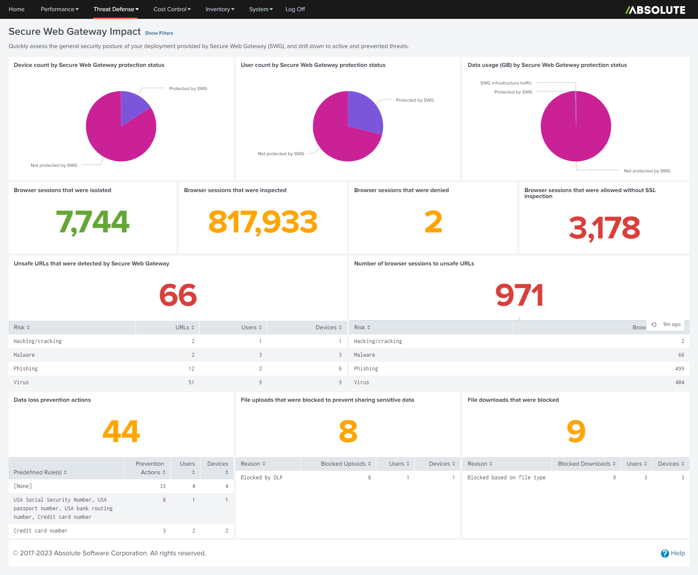
Task: Click the blocked file downloads count 9
Action: pyautogui.click(x=576, y=431)
